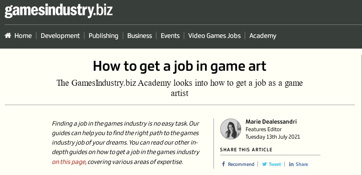Click Marie Dealessandri's author photo

tap(231, 129)
